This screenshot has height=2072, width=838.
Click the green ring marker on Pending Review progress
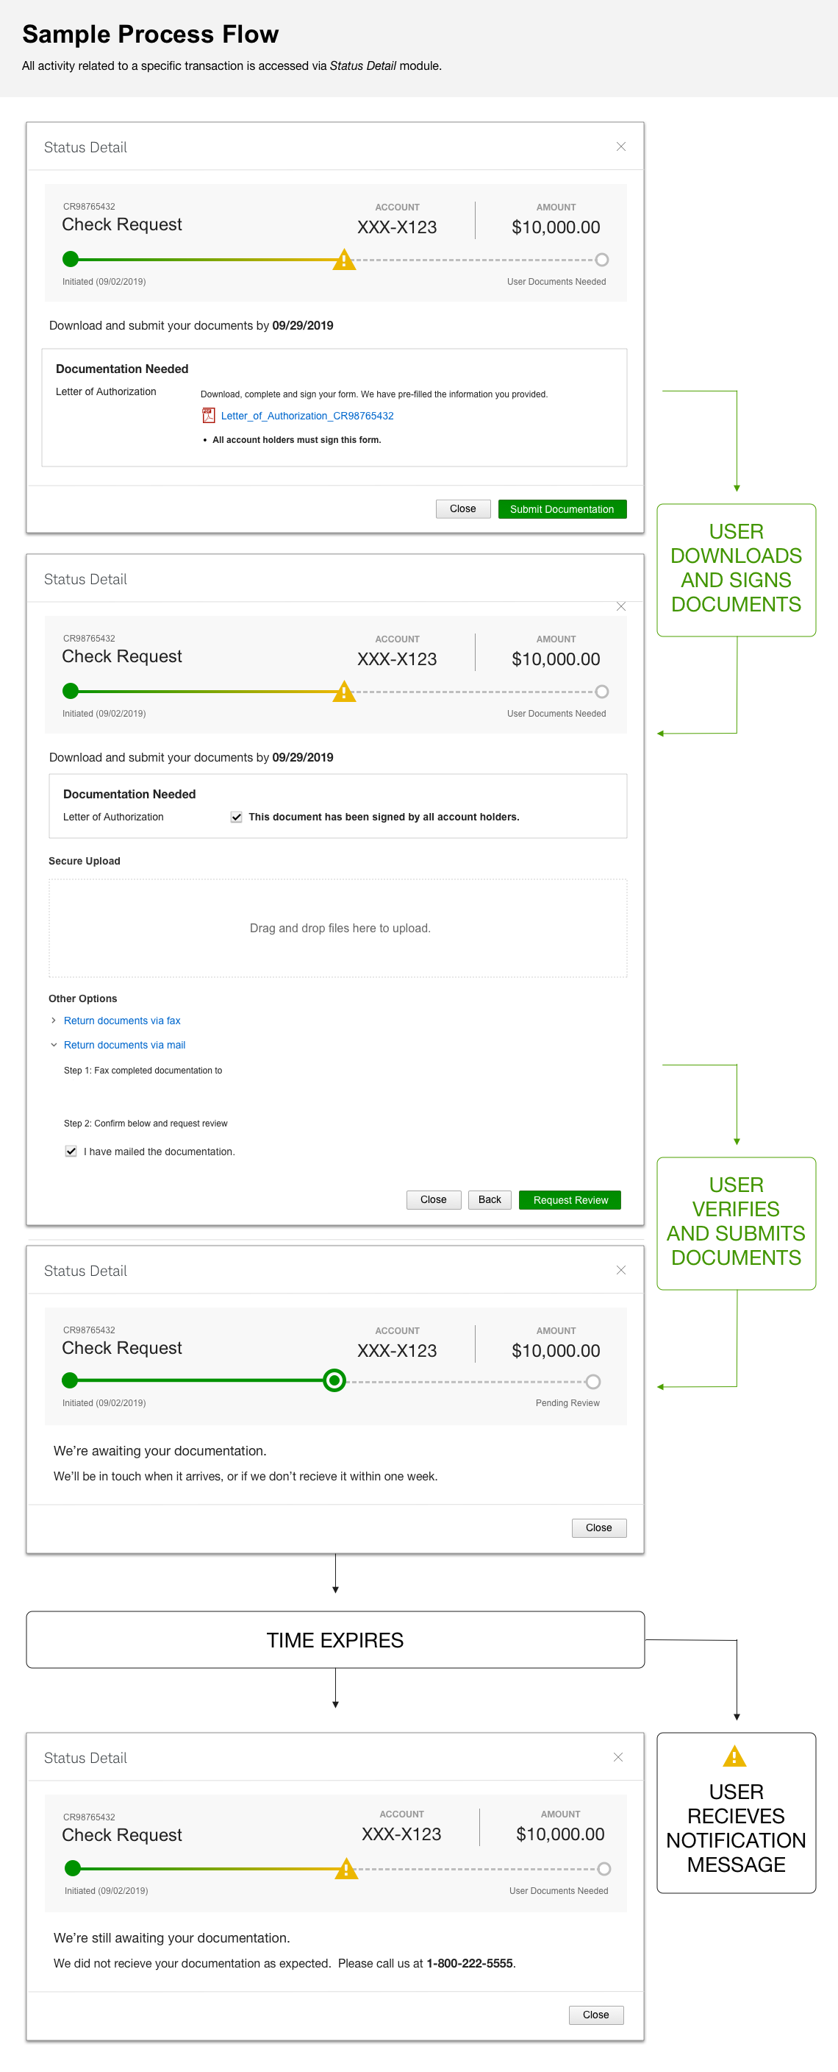coord(334,1381)
